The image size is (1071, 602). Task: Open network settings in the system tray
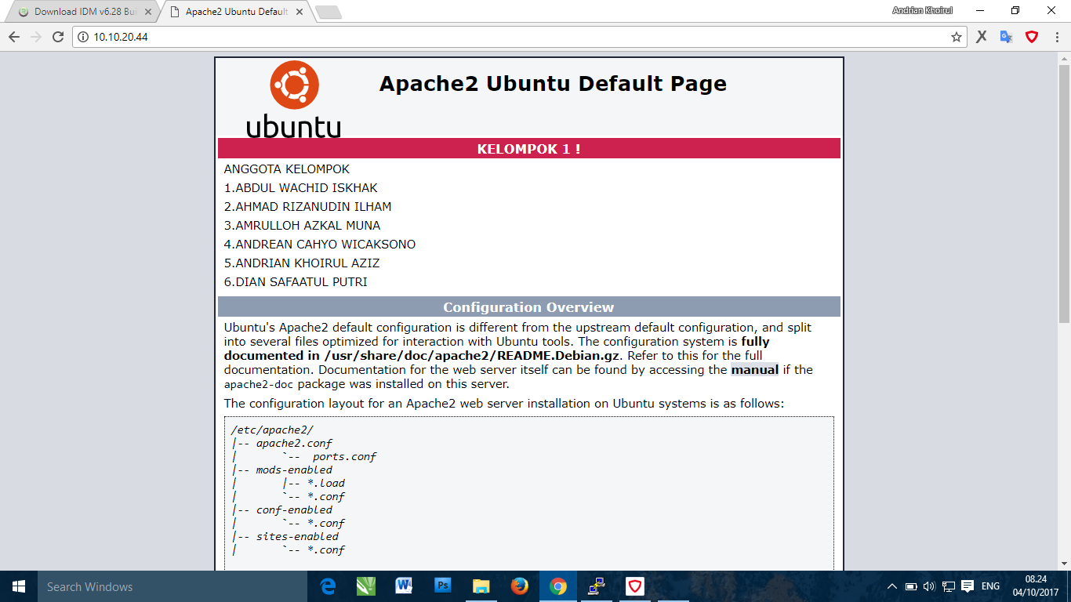[x=948, y=586]
